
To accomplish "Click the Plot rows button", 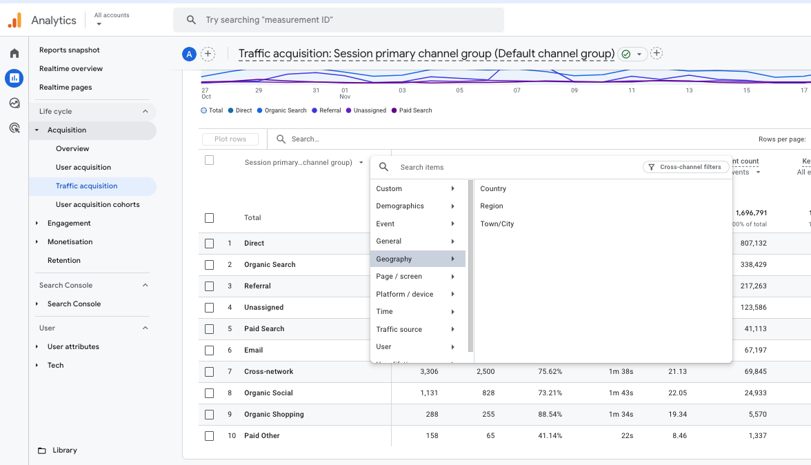I will tap(230, 139).
